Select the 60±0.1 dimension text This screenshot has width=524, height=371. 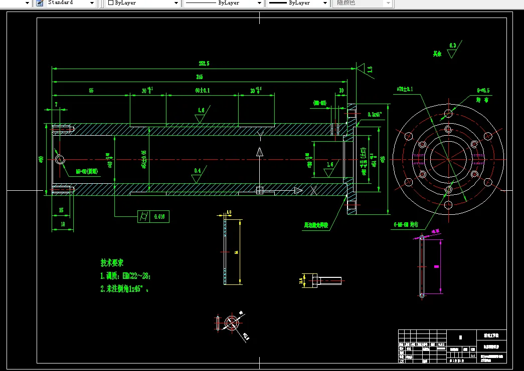[x=203, y=91]
